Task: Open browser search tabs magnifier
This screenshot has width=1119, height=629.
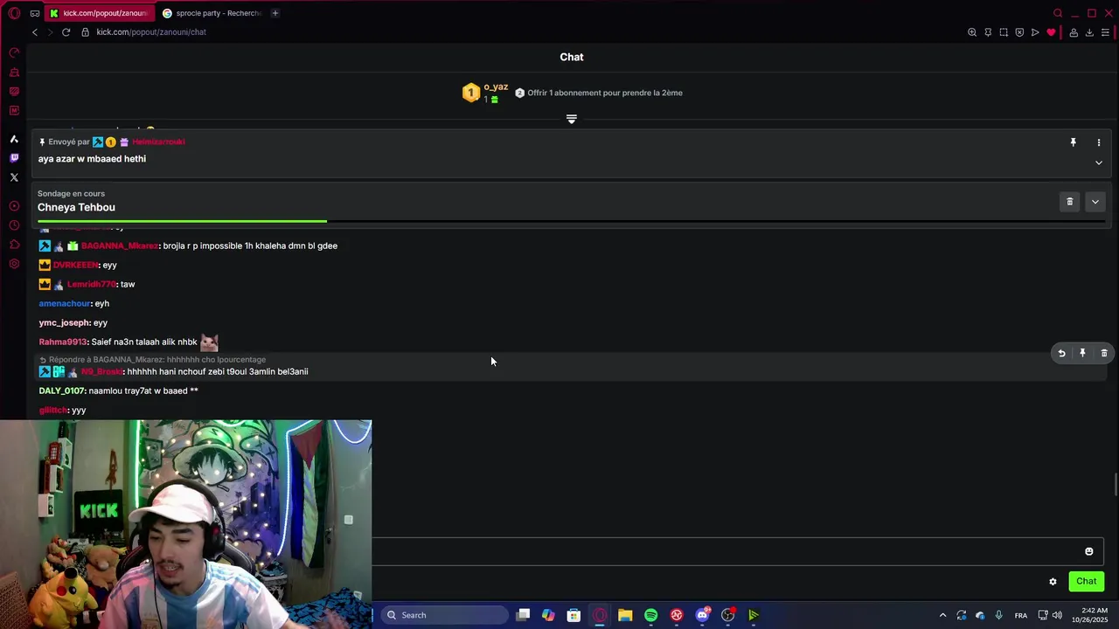Action: pyautogui.click(x=1058, y=13)
